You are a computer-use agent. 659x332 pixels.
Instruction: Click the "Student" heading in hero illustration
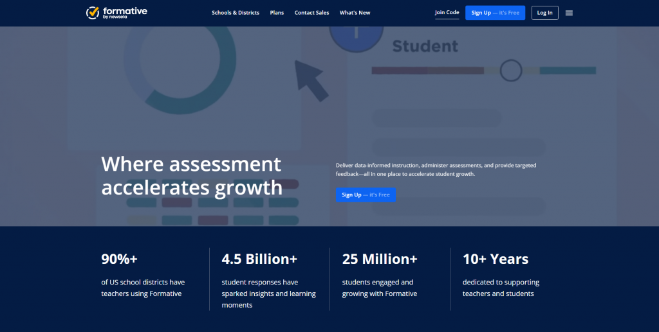pyautogui.click(x=425, y=46)
